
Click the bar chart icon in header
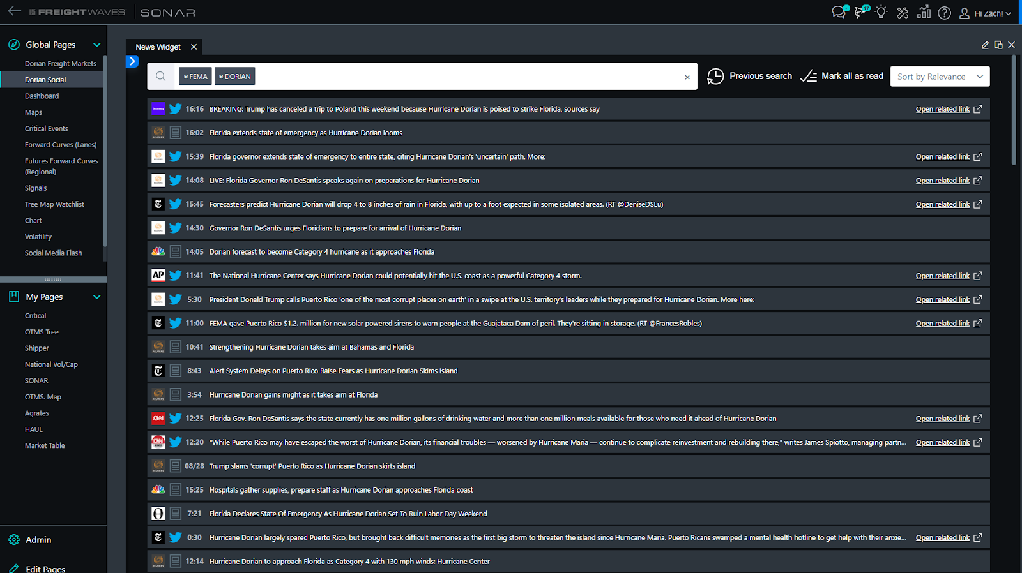pos(924,12)
